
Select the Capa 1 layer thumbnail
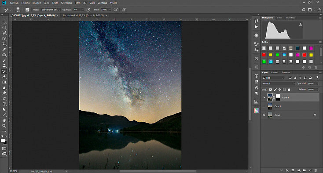pyautogui.click(x=270, y=106)
